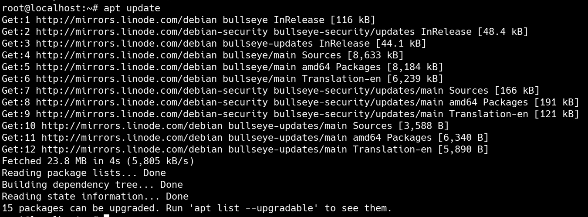The width and height of the screenshot is (588, 217).
Task: Click the 'Reading state information... Done' line
Action: click(95, 196)
